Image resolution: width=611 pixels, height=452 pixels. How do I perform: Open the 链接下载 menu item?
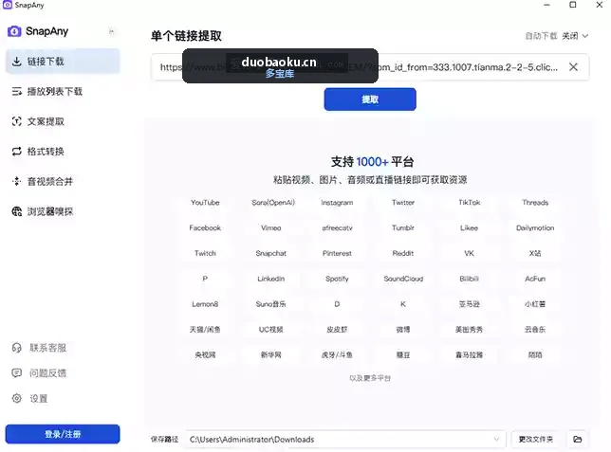(x=63, y=62)
